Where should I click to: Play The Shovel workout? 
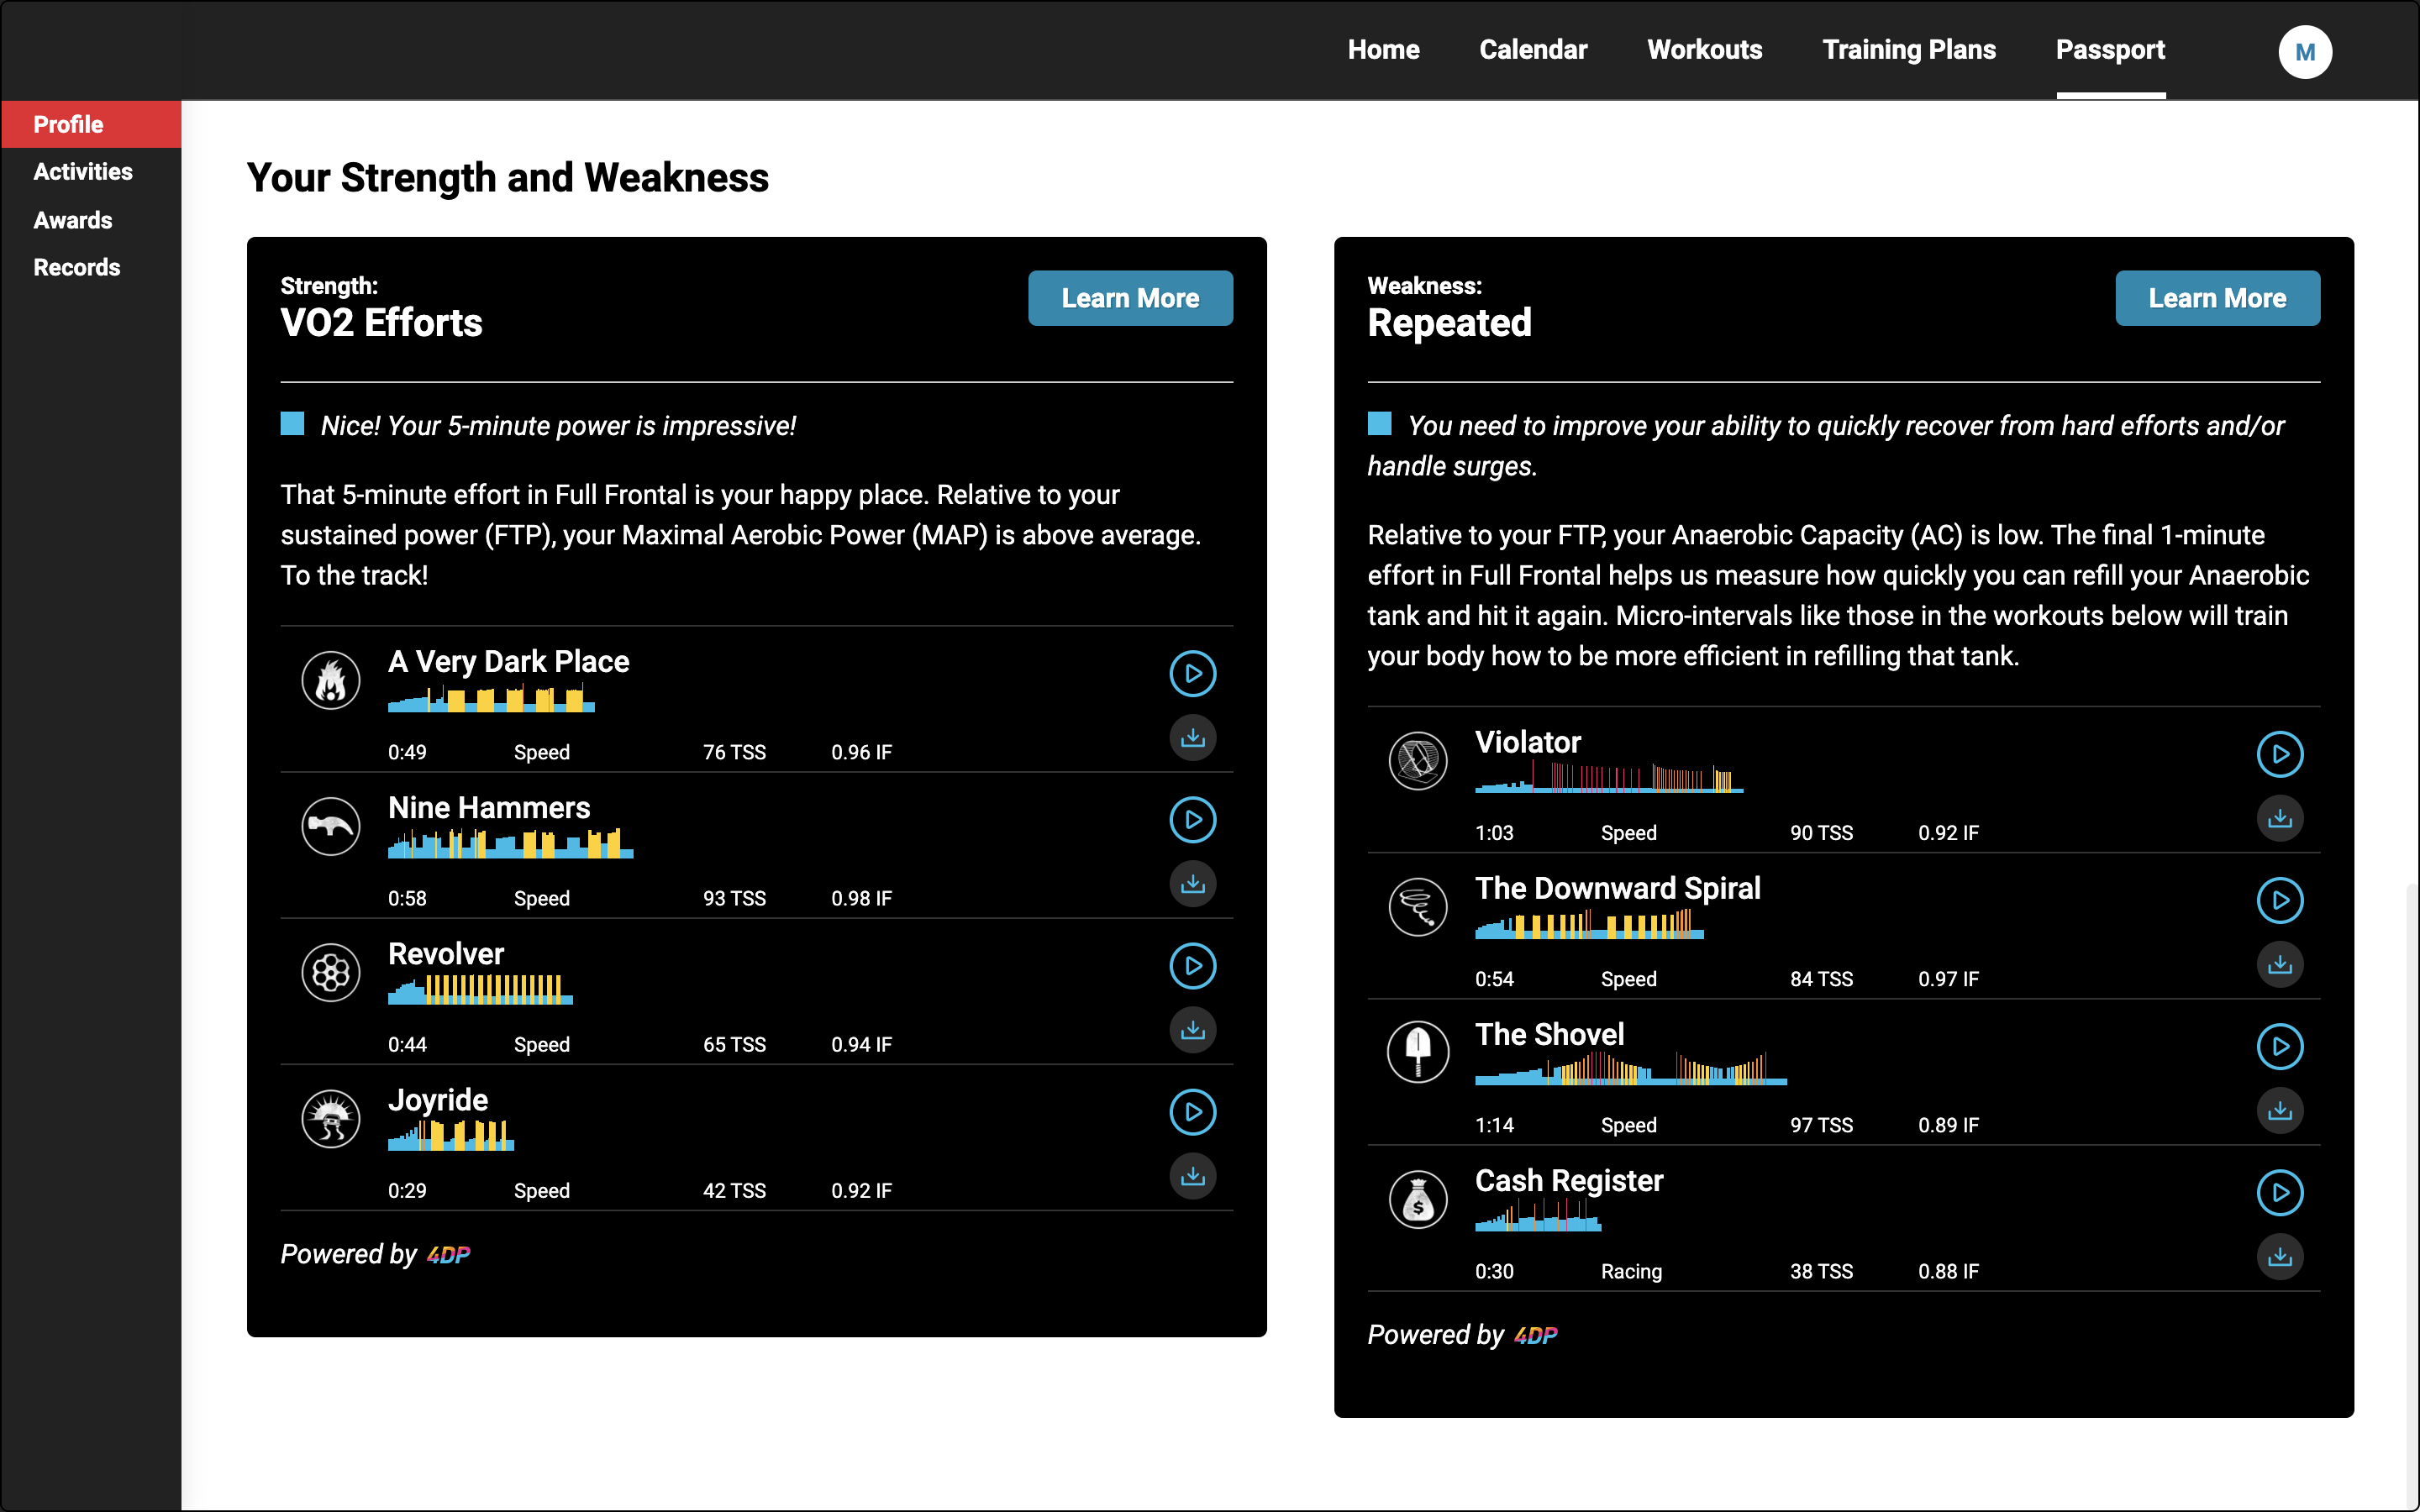pos(2279,1047)
